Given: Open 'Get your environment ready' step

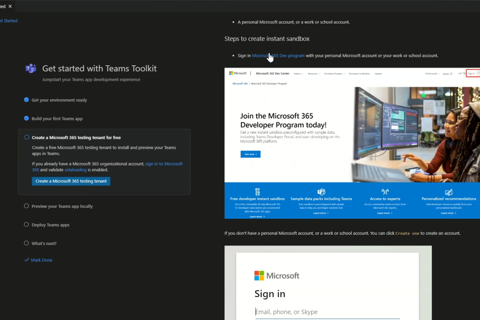Looking at the screenshot, I should [59, 100].
